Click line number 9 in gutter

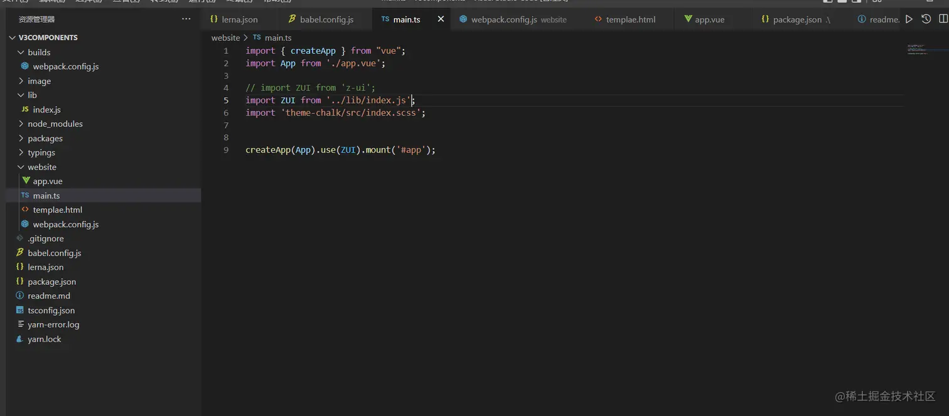point(226,150)
